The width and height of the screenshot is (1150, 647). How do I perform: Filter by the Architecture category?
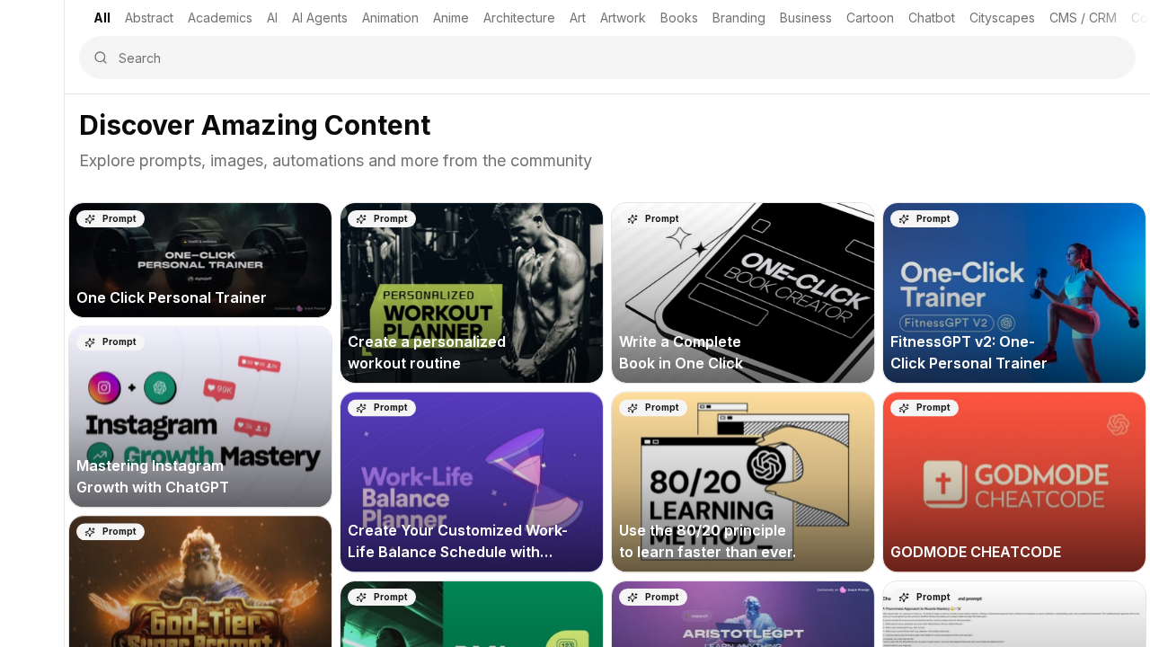coord(519,18)
